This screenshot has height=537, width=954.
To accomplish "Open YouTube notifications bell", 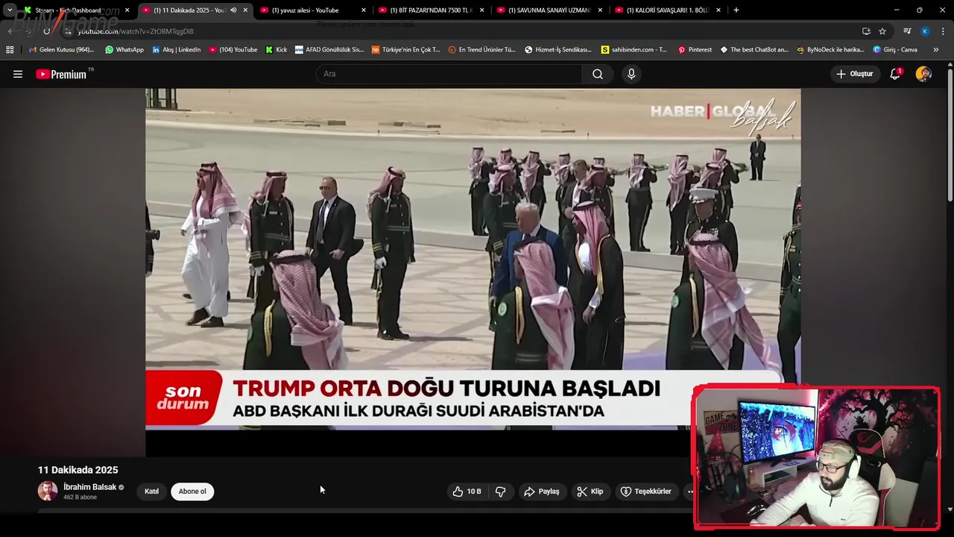I will point(895,74).
